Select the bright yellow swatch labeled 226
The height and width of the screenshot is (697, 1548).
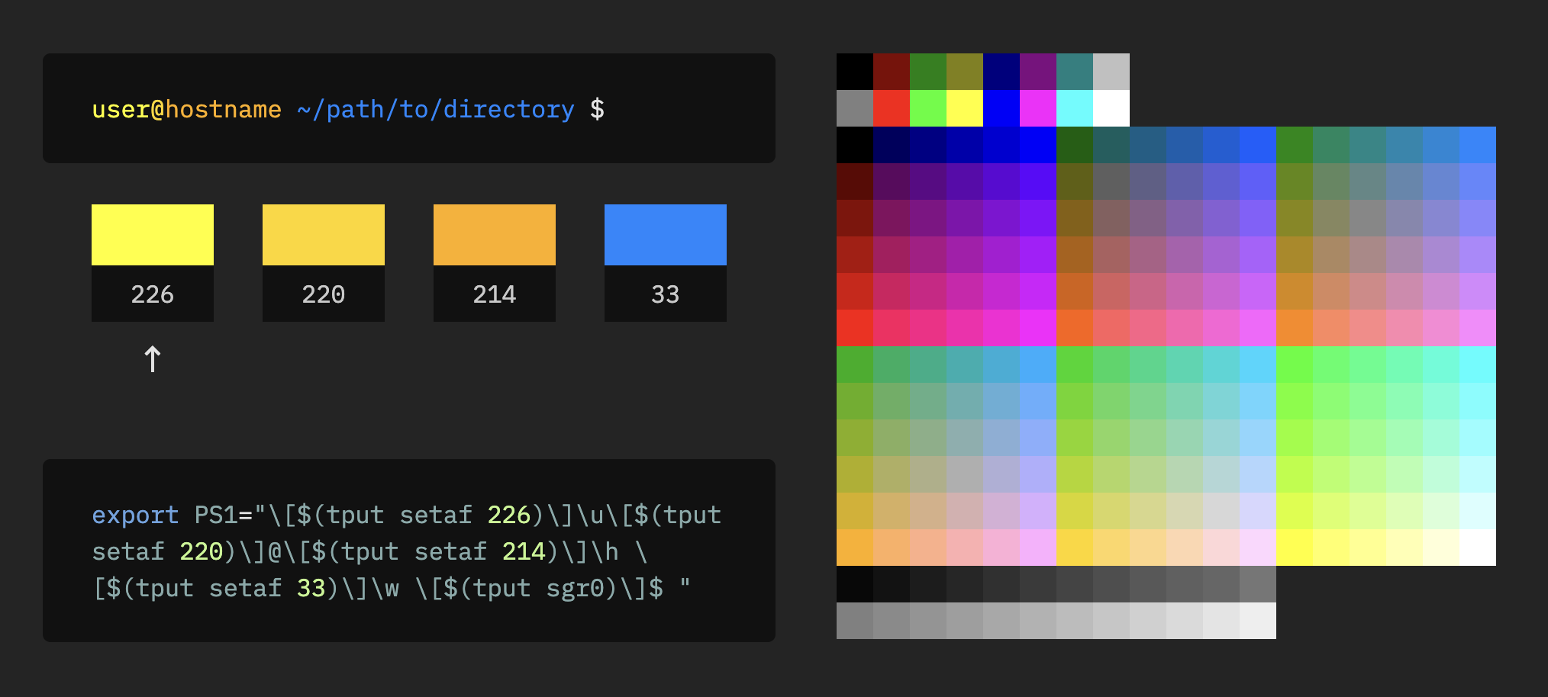[x=153, y=235]
